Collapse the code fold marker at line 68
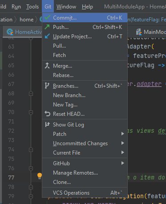This screenshot has width=166, height=204. tap(31, 94)
